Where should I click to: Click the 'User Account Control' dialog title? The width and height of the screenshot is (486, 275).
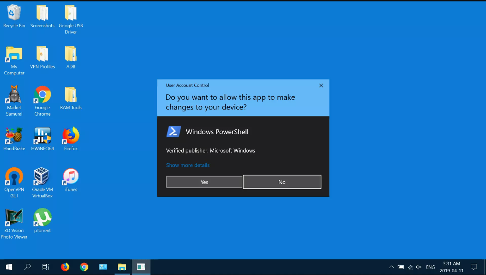[187, 85]
